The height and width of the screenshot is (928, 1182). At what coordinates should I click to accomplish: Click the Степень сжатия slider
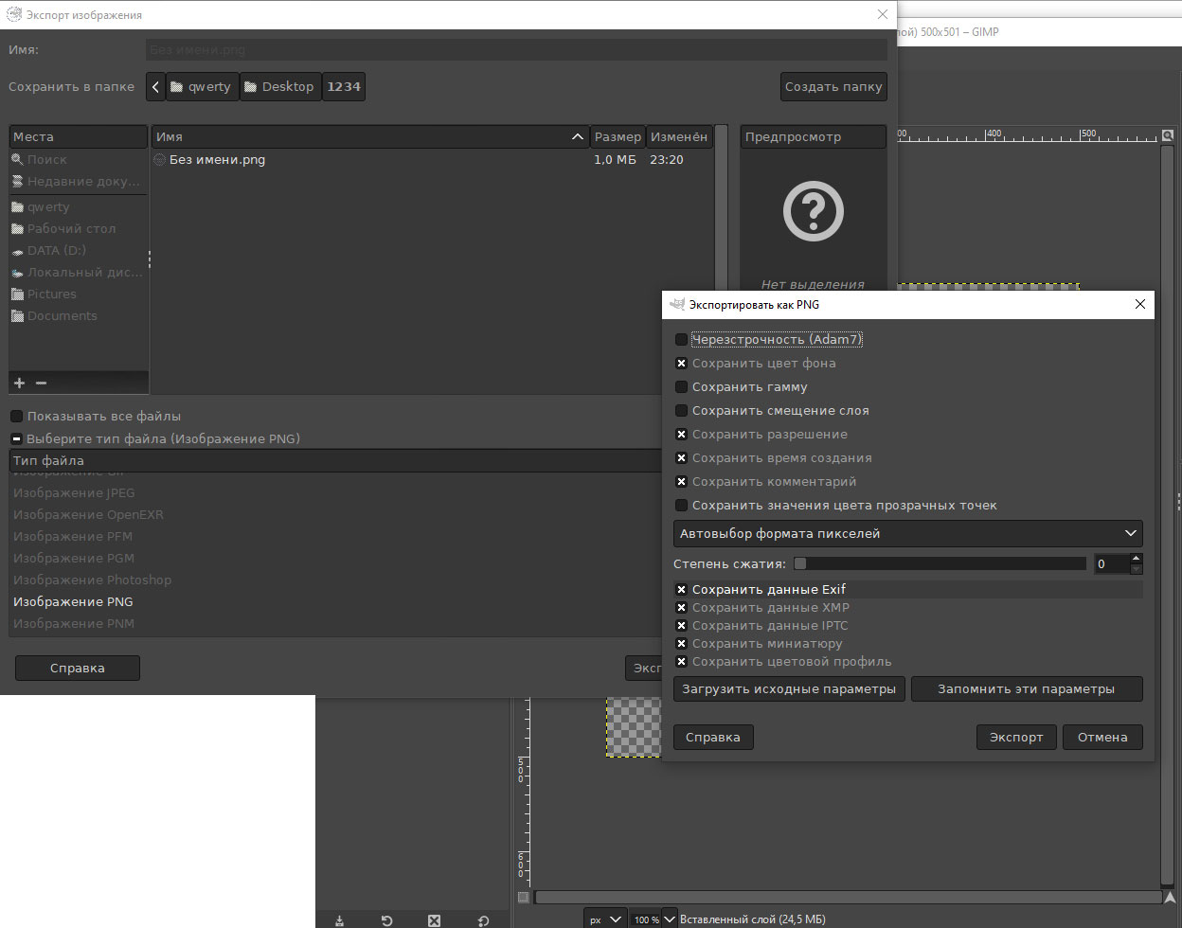[x=940, y=563]
